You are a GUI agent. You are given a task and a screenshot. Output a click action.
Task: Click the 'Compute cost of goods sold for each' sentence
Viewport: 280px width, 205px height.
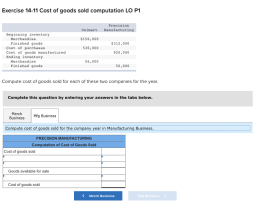click(80, 81)
